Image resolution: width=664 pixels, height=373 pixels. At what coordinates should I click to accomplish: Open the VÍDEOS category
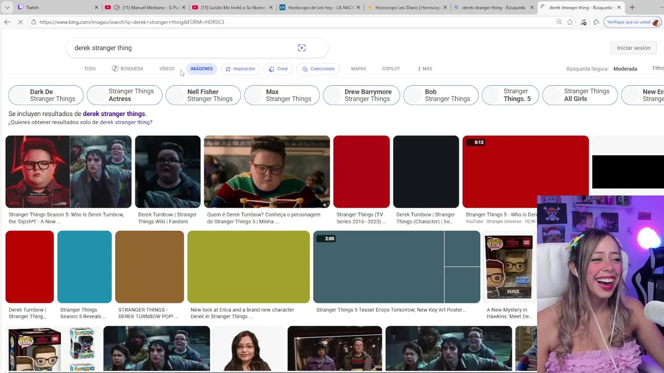click(167, 68)
